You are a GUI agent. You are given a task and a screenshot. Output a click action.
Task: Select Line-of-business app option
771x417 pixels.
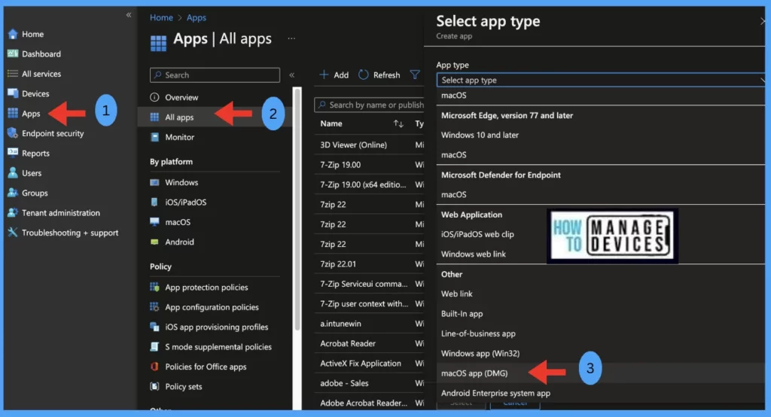[x=478, y=333]
